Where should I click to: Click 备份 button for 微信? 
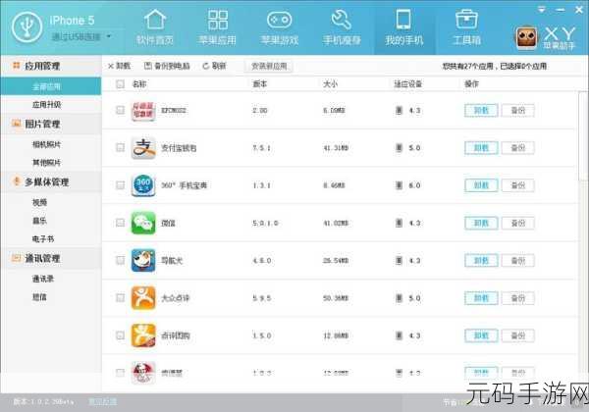[x=518, y=223]
